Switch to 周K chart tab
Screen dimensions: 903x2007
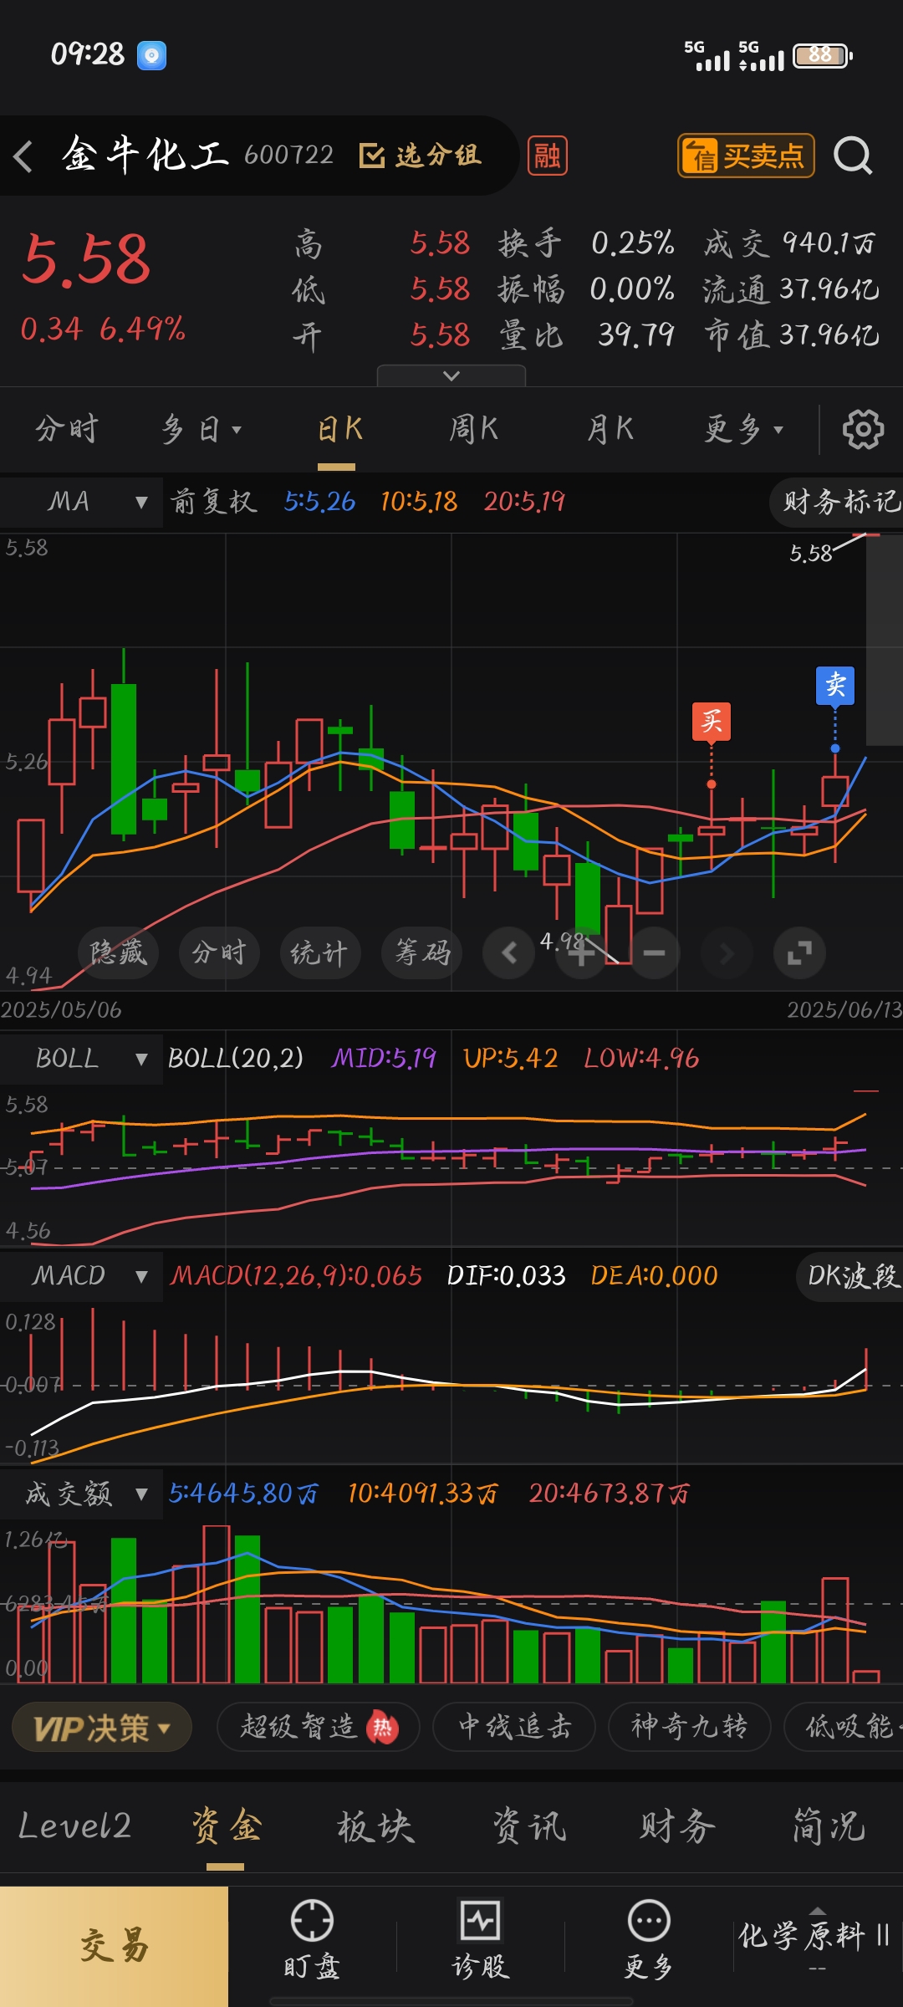474,429
